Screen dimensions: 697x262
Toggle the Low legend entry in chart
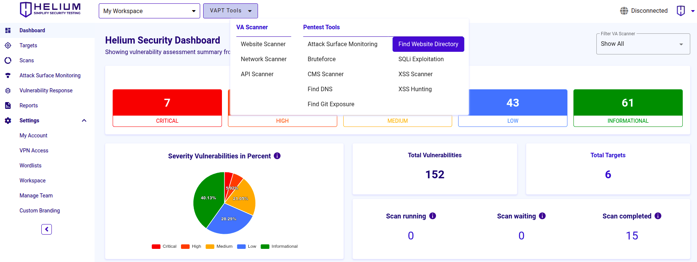pyautogui.click(x=247, y=247)
